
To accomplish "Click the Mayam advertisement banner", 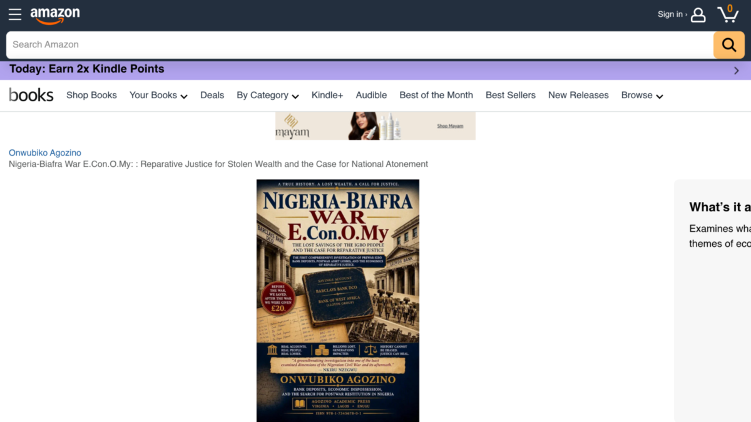I will (375, 126).
